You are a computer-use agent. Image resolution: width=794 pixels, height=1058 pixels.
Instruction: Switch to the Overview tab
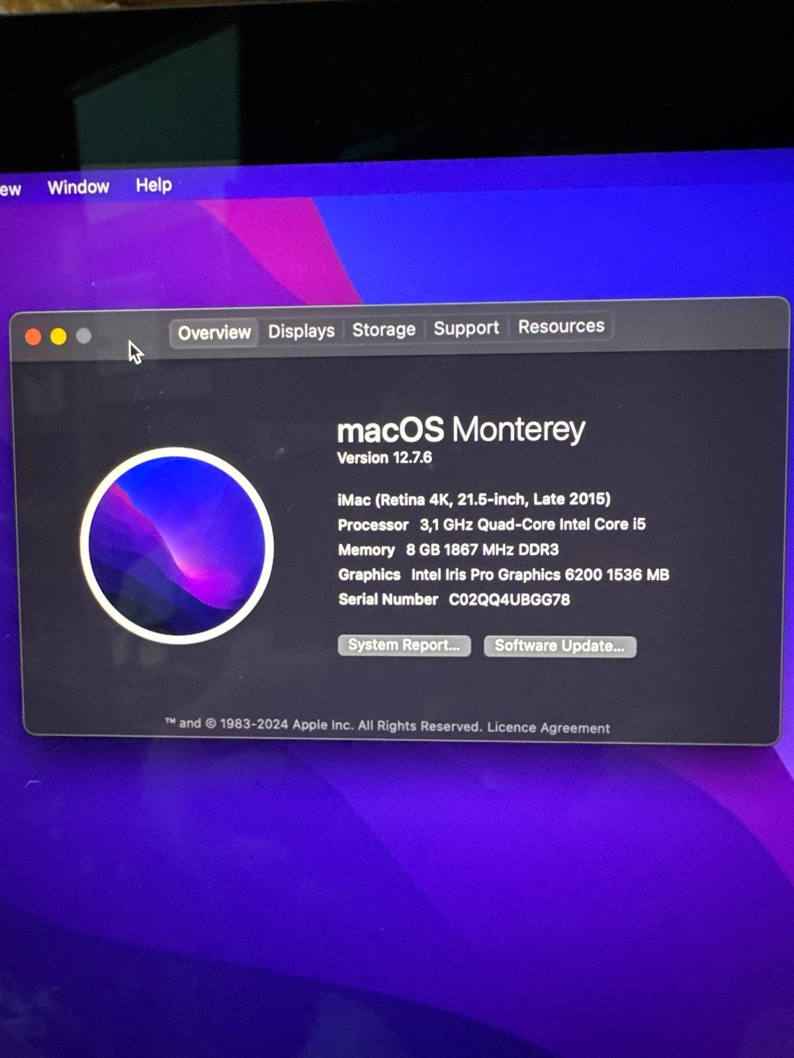click(x=214, y=332)
